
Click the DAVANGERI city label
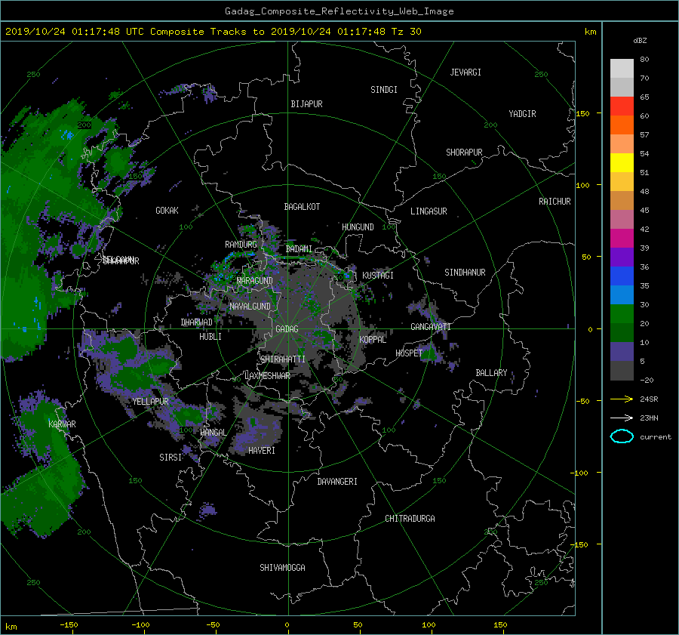[337, 482]
